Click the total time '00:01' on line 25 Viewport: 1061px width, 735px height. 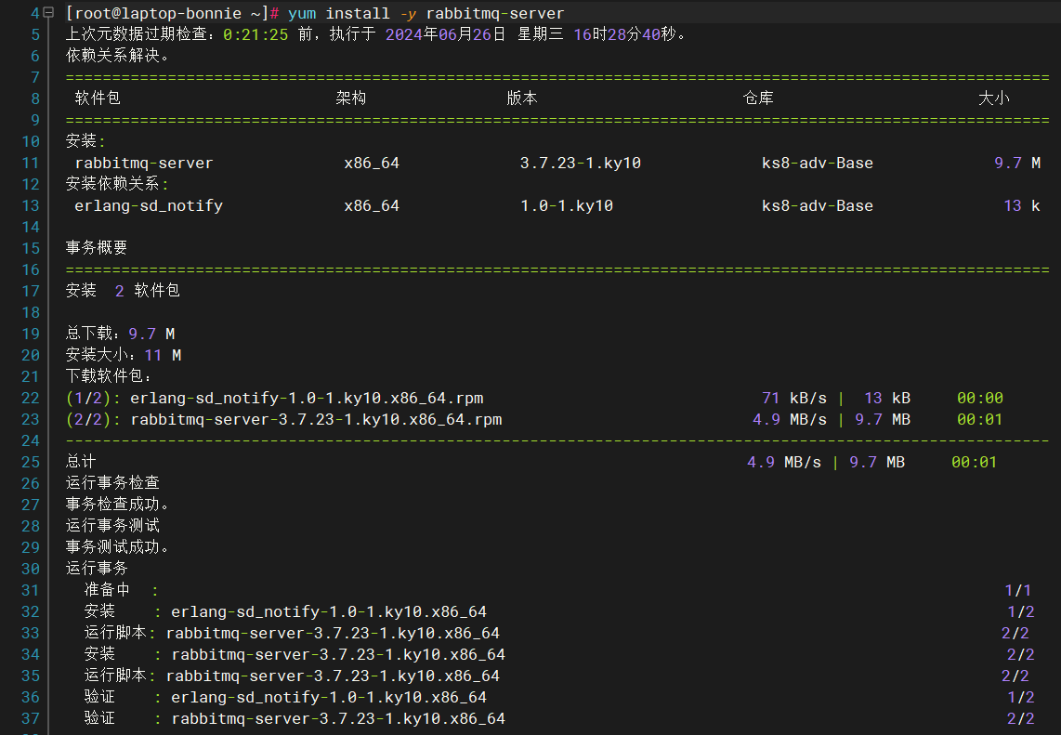[x=975, y=462]
